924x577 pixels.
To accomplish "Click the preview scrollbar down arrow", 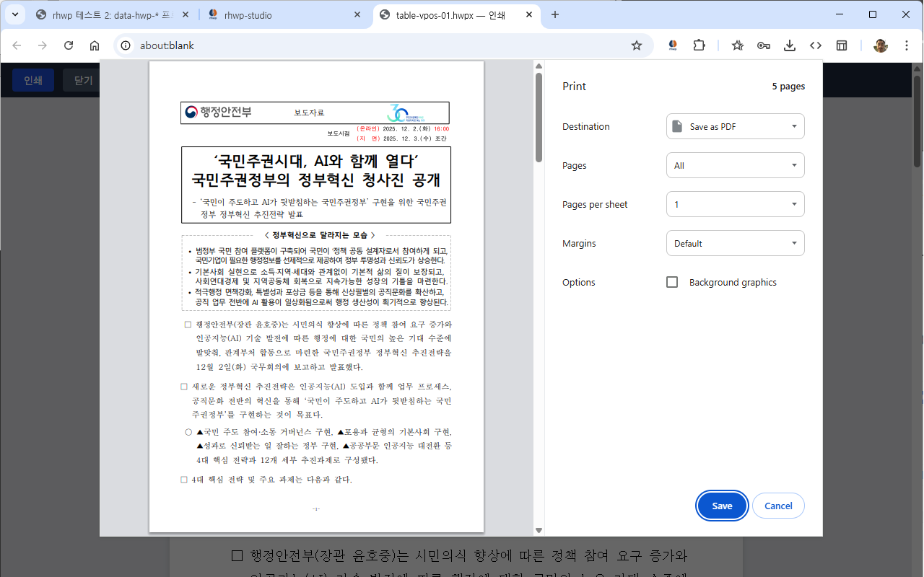I will (x=539, y=530).
